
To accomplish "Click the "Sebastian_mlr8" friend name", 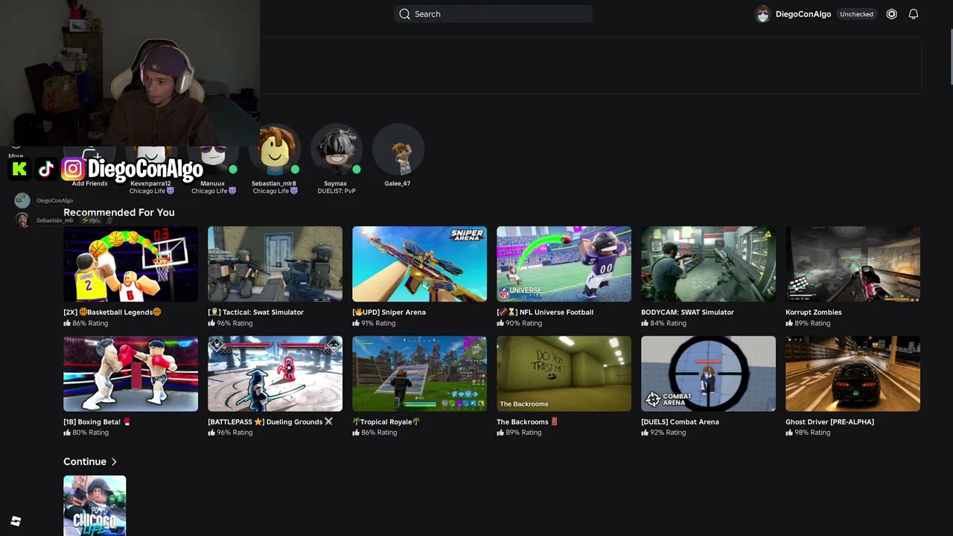I will (x=274, y=183).
